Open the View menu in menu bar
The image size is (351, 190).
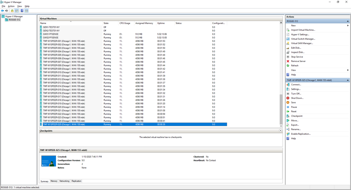click(20, 6)
